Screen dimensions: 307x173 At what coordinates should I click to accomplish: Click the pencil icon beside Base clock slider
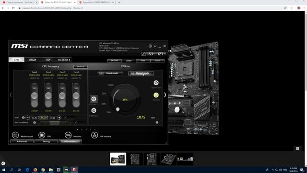tap(75, 123)
